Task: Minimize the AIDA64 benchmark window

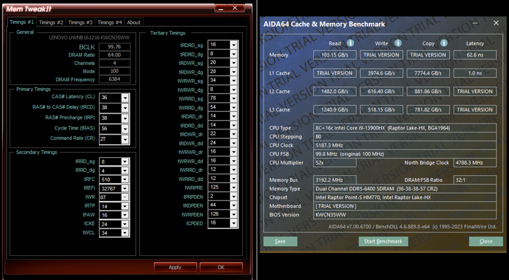Action: click(476, 23)
